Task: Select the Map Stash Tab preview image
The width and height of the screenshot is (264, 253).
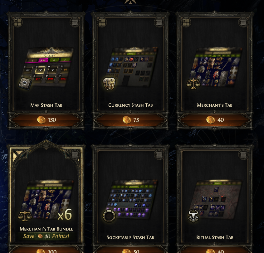Action: tap(46, 68)
